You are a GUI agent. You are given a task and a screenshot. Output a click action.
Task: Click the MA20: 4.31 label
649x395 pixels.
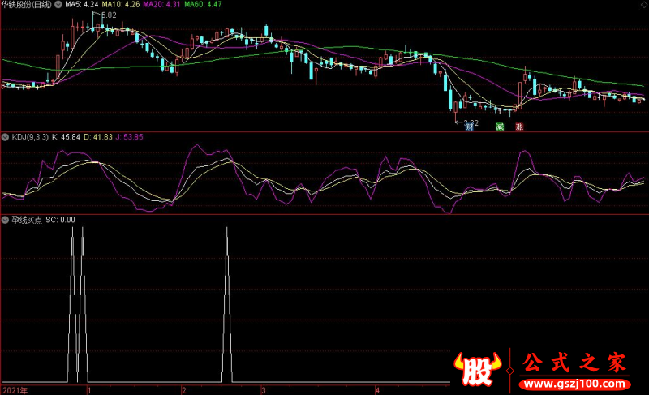point(161,5)
